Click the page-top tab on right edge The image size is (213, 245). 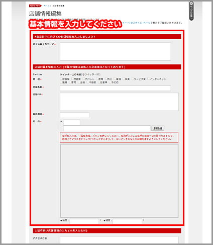pos(191,11)
